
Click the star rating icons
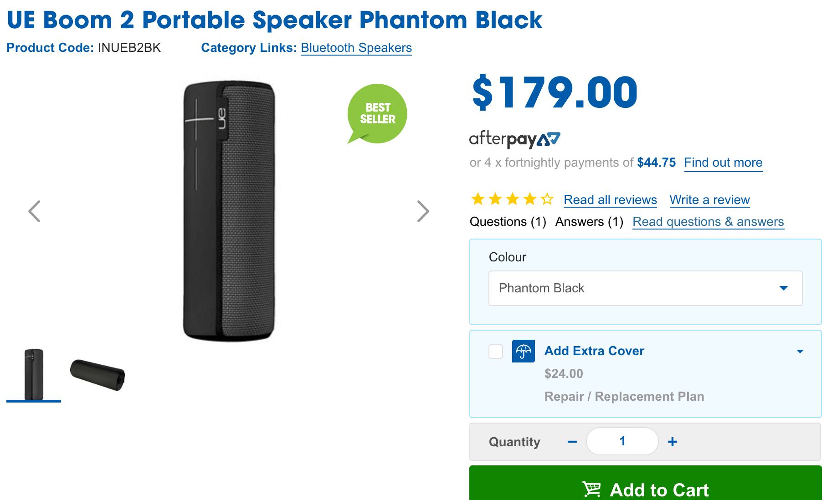(512, 199)
